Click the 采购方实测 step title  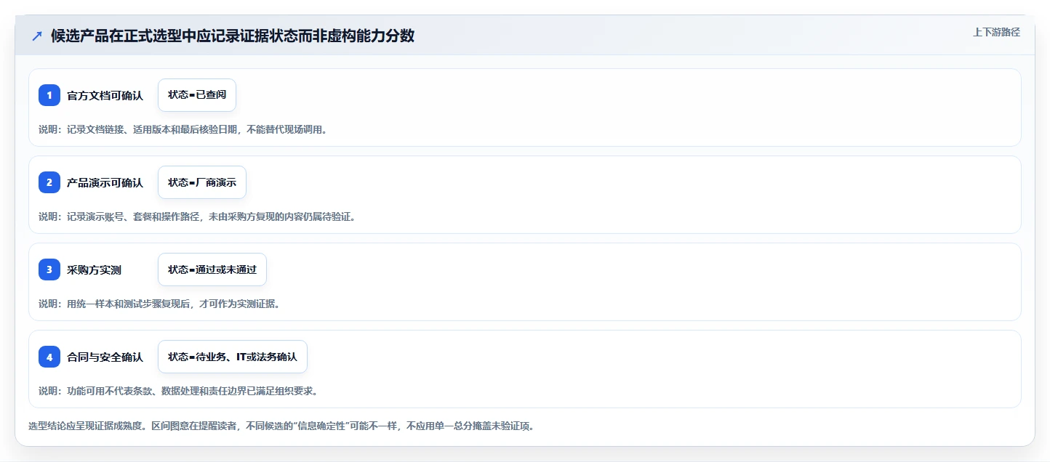94,269
